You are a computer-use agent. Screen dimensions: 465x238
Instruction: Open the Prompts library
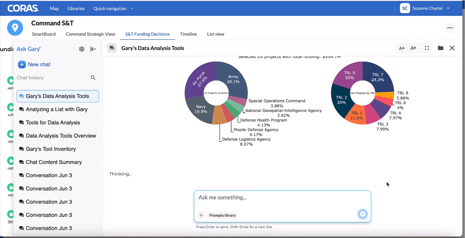[223, 215]
